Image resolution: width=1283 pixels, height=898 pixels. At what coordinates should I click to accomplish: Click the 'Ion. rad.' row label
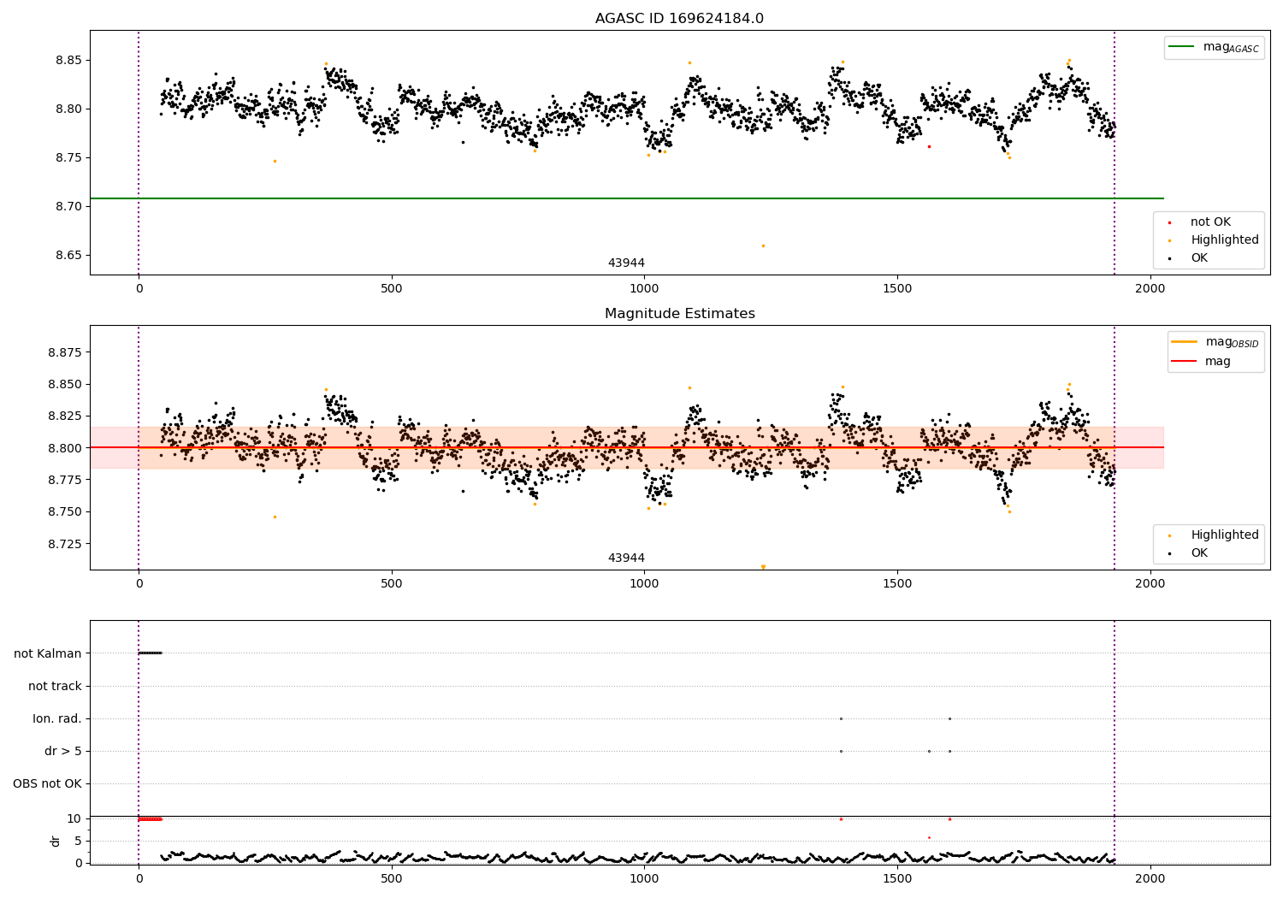(57, 718)
